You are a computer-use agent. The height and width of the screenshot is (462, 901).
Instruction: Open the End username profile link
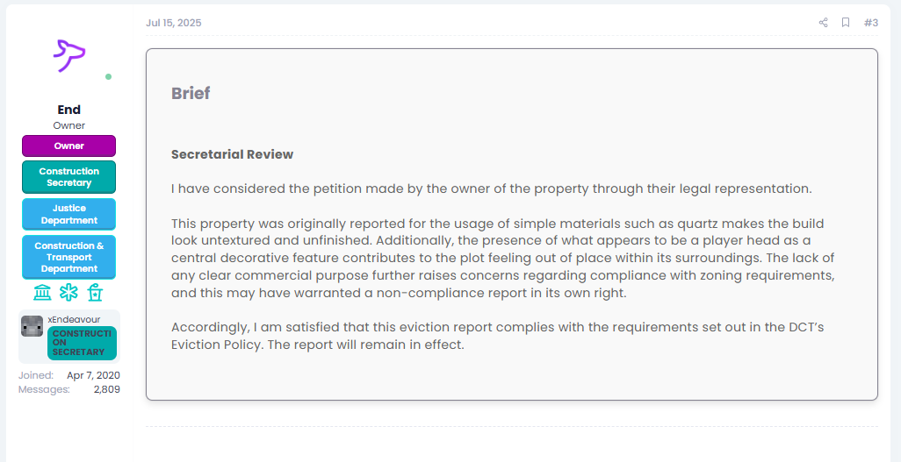[x=69, y=110]
